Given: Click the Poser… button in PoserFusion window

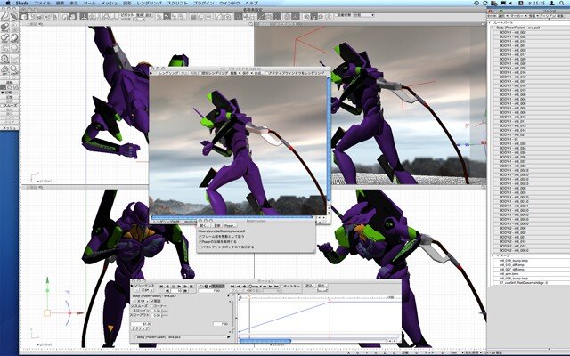Looking at the screenshot, I should coord(230,225).
